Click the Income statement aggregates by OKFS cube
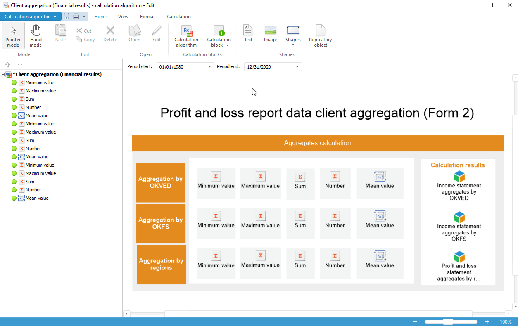 pyautogui.click(x=459, y=217)
